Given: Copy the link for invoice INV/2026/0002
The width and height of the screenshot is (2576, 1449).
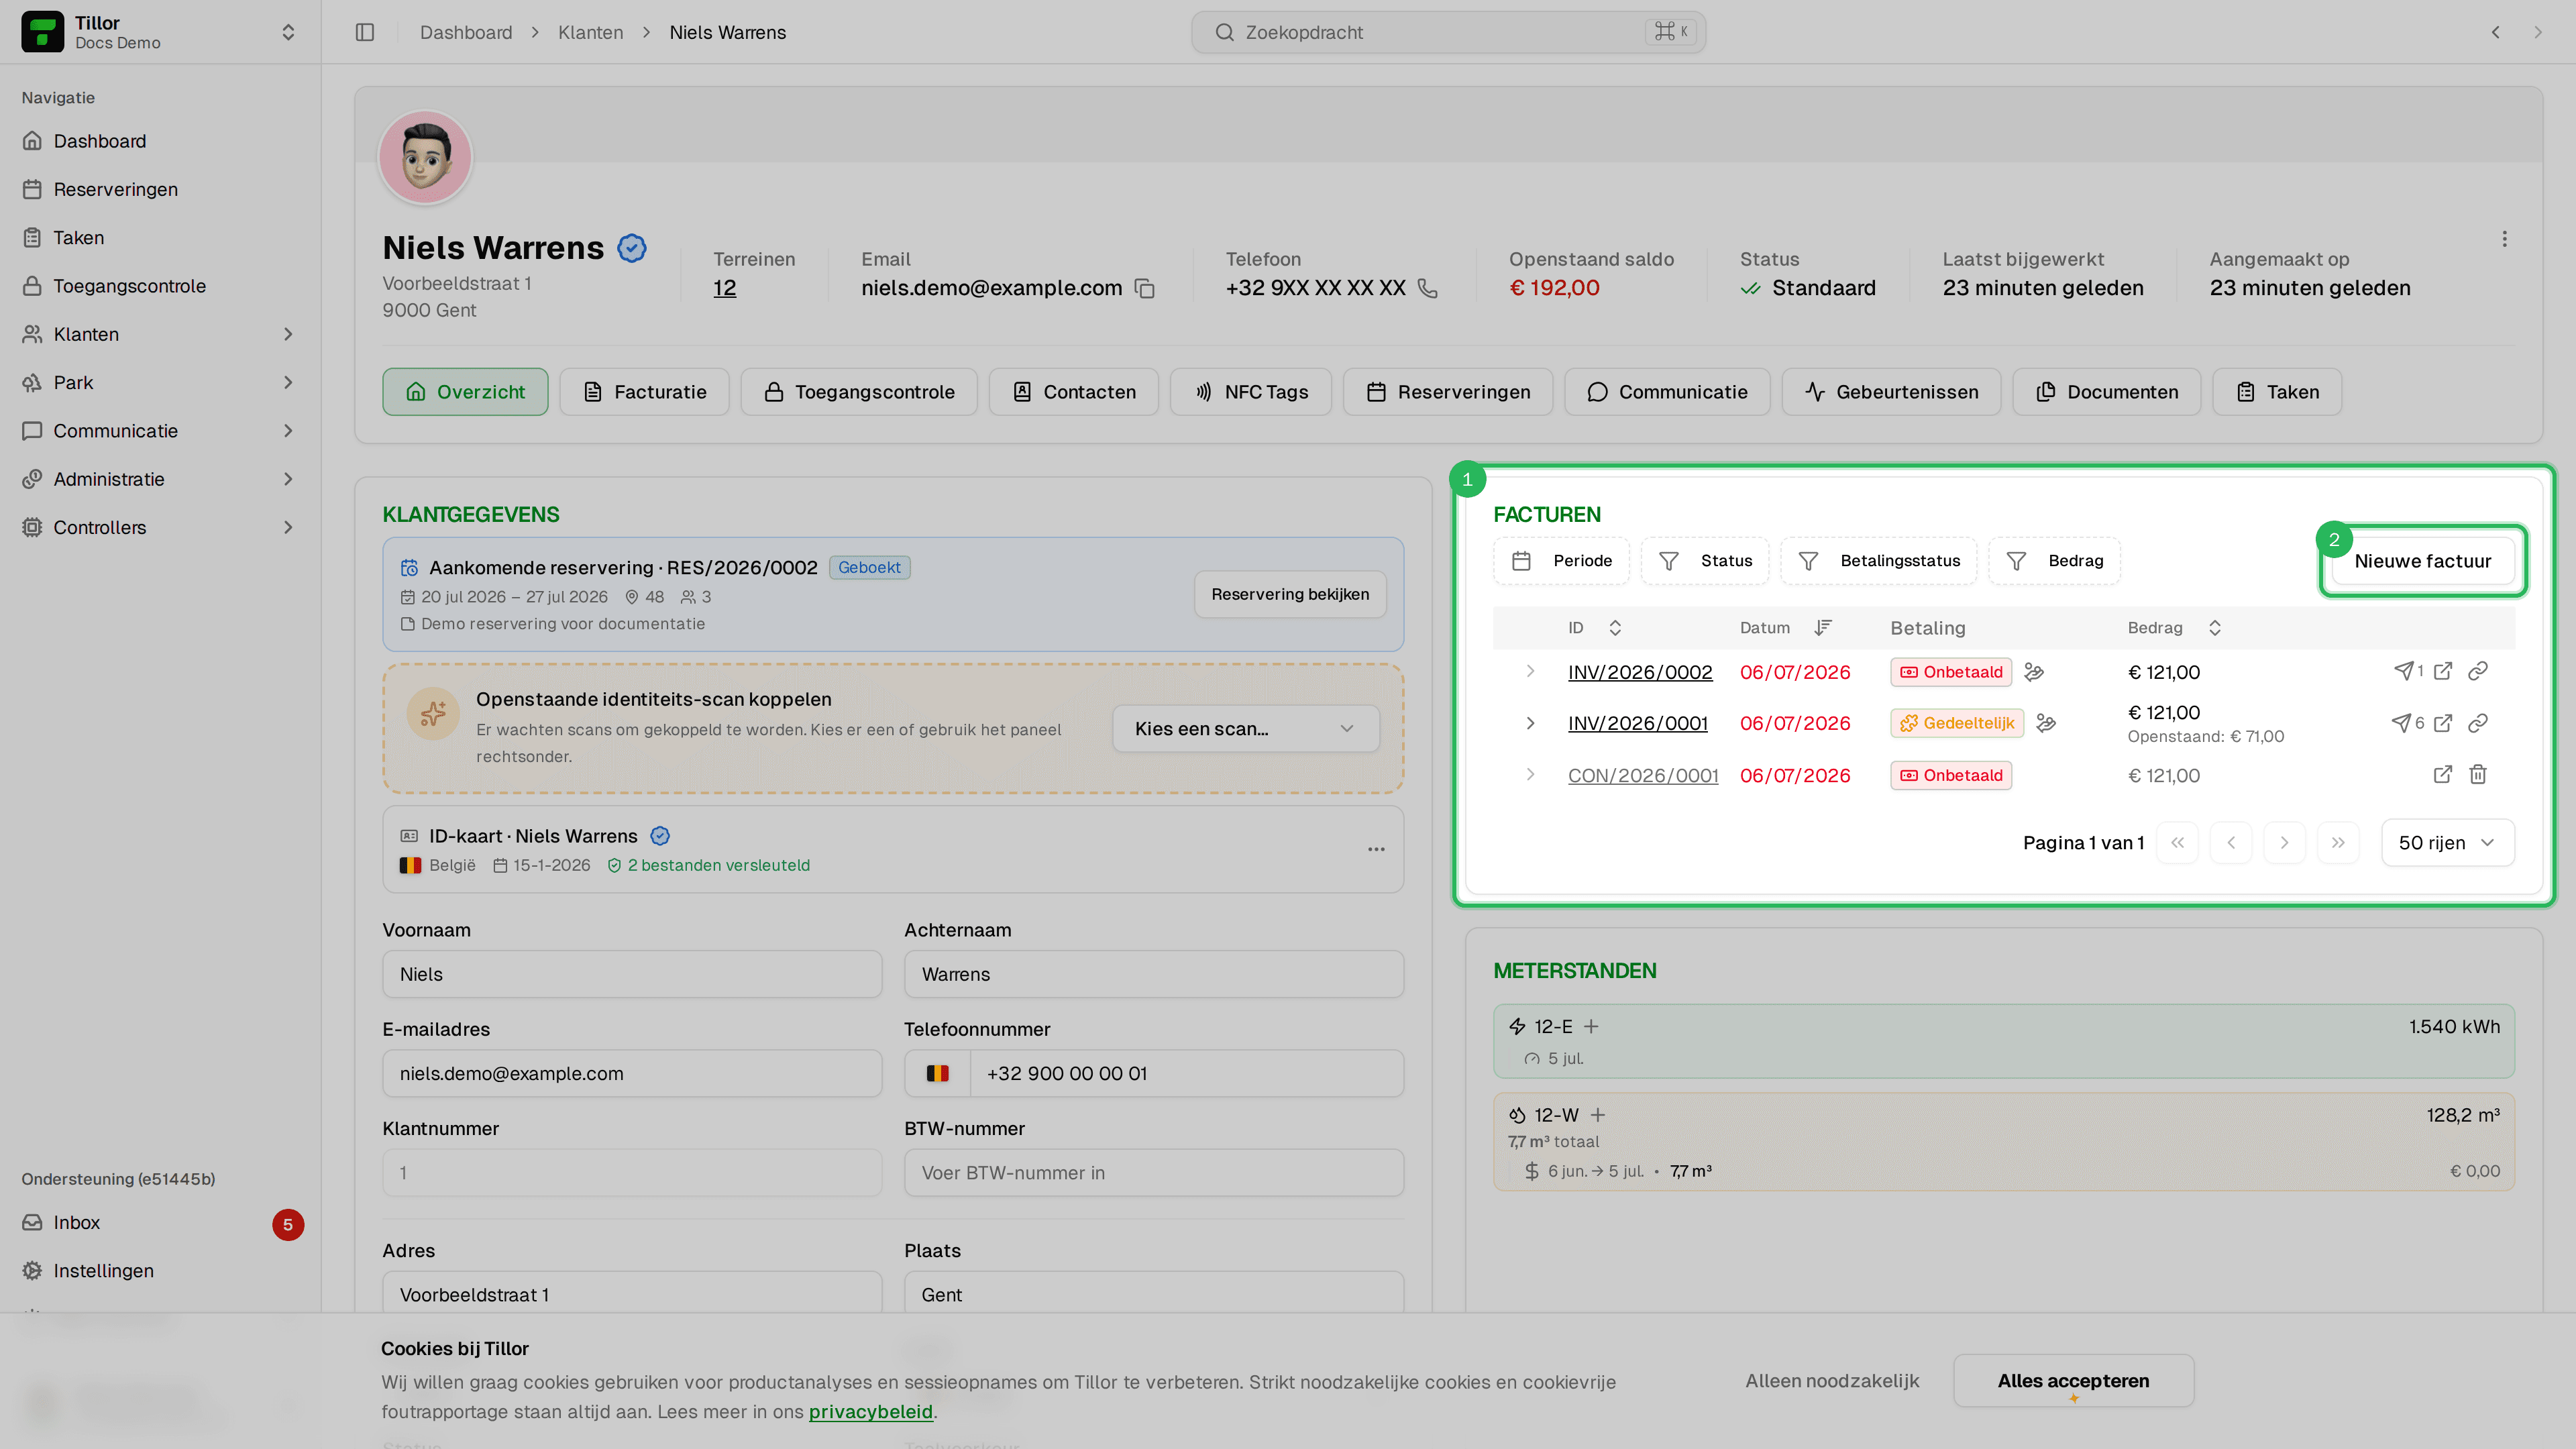Looking at the screenshot, I should coord(2477,671).
